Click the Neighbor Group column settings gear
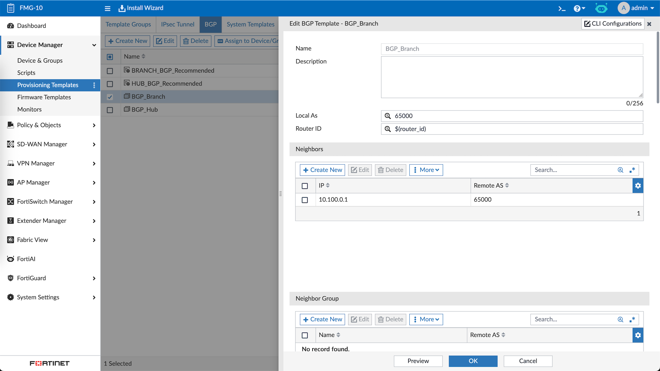Screen dimensions: 660x371 pos(638,335)
